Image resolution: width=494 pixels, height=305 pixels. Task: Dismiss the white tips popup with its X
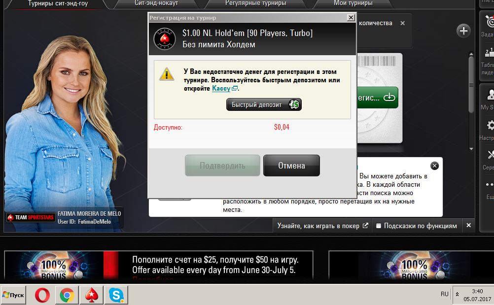coord(434,166)
